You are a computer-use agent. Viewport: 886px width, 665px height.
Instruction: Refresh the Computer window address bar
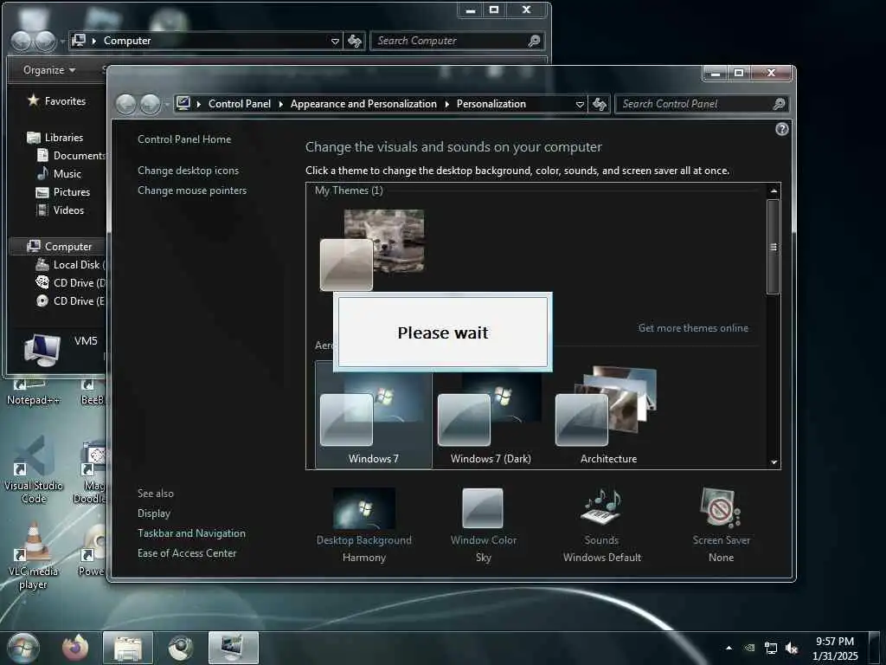click(354, 41)
